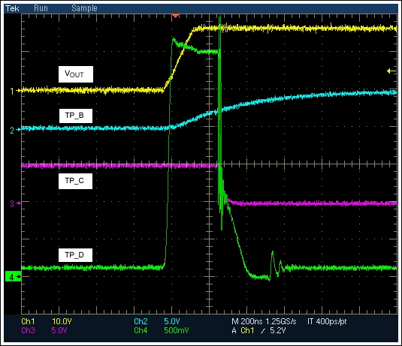
Task: Click the Ch2 5.0V scale value
Action: point(172,321)
